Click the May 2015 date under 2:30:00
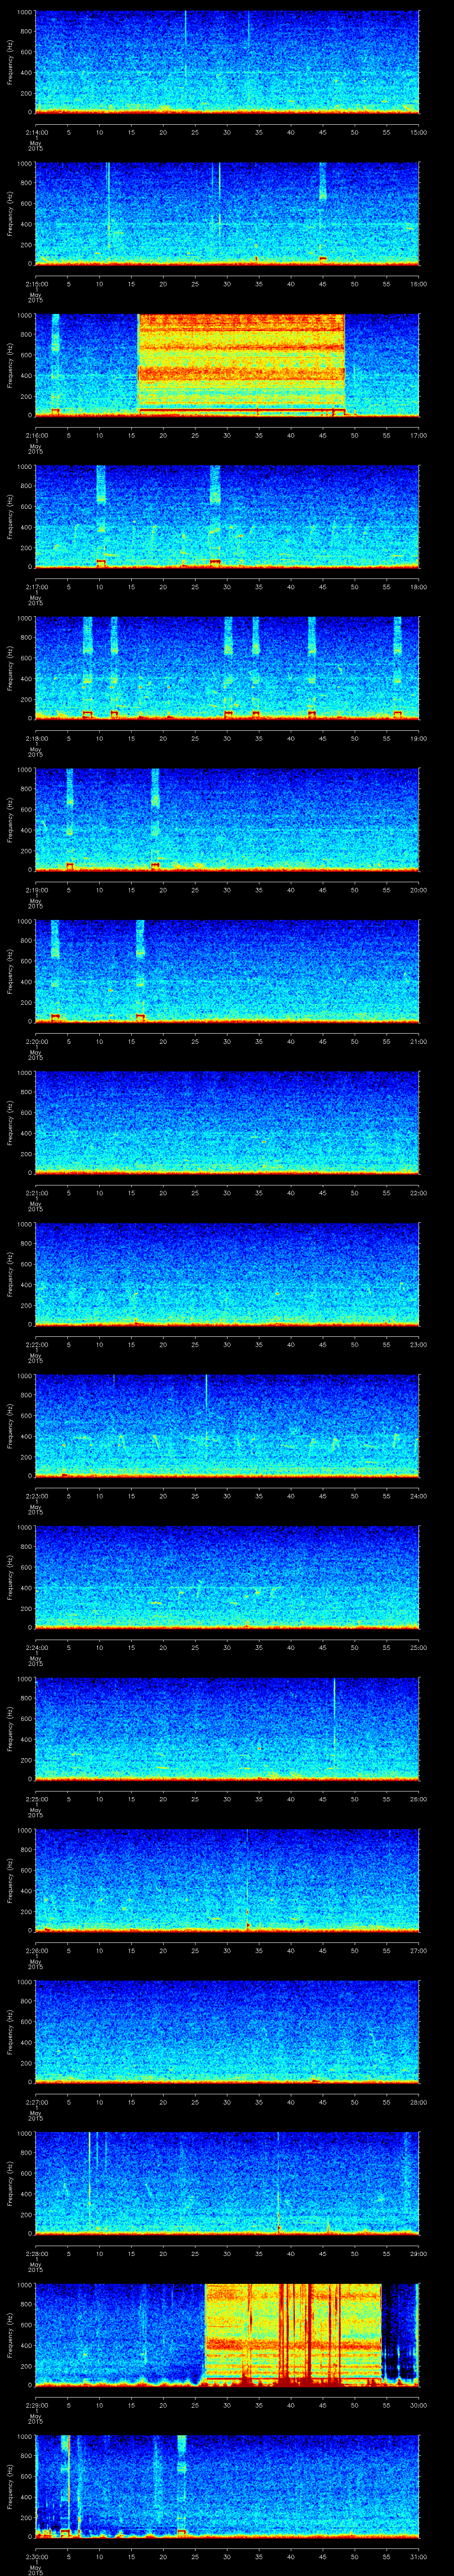 click(x=35, y=2569)
